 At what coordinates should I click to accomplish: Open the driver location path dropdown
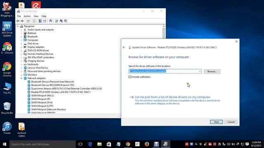click(x=200, y=71)
